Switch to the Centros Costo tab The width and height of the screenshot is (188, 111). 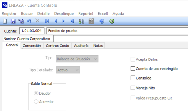click(57, 46)
